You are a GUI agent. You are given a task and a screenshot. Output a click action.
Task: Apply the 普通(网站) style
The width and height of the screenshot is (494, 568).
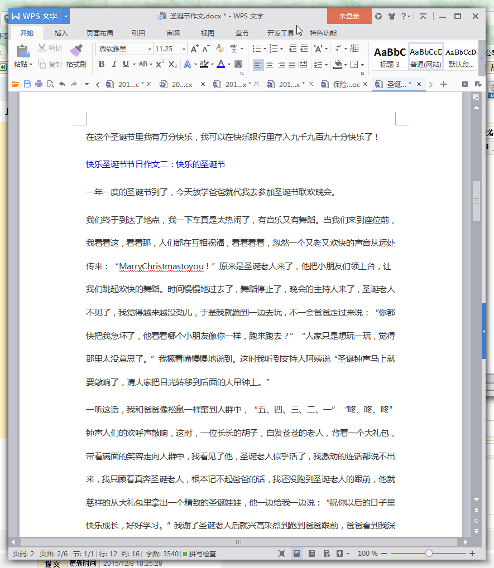pos(426,57)
